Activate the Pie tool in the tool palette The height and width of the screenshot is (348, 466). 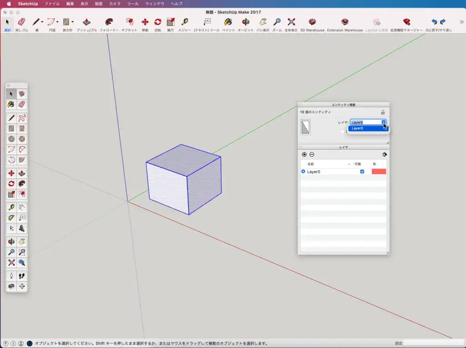tap(22, 160)
